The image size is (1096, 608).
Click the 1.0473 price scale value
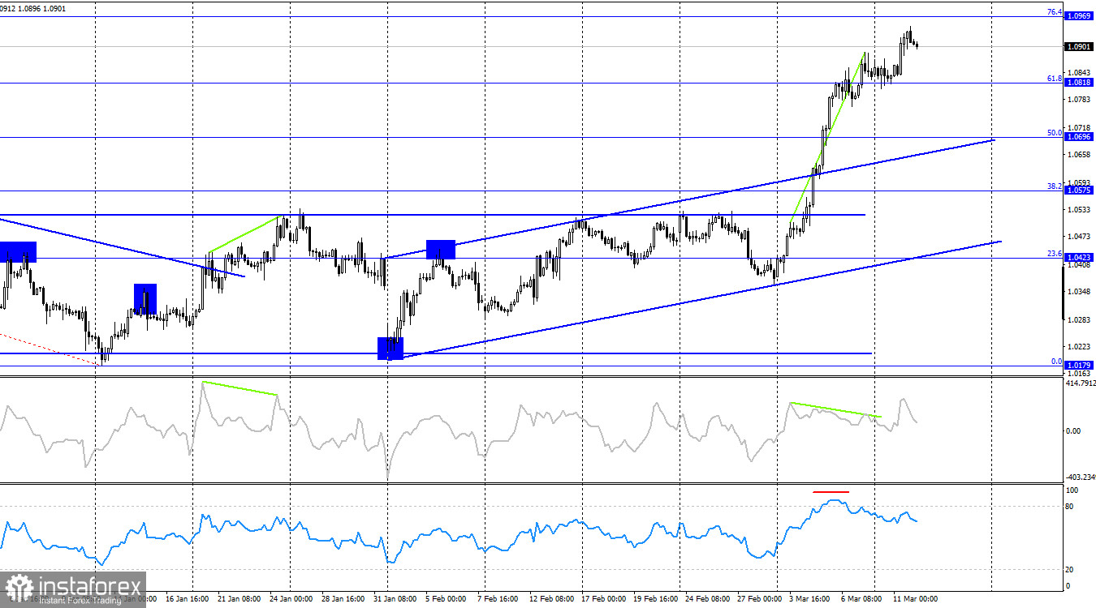pos(1080,237)
